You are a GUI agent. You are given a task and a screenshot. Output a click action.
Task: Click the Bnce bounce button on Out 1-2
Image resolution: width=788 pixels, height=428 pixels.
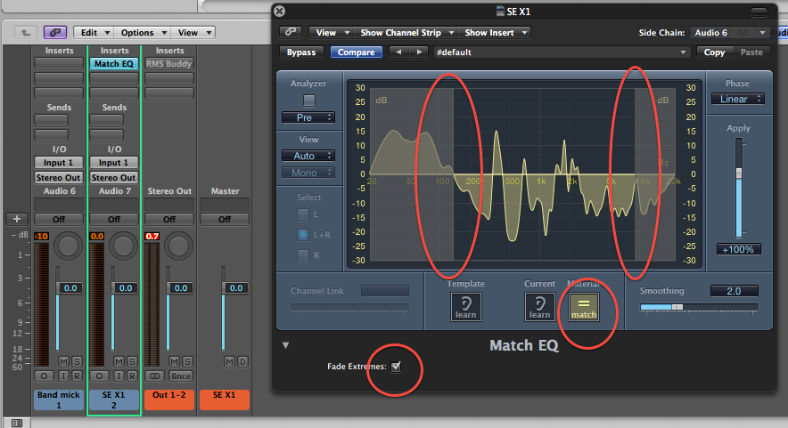180,376
